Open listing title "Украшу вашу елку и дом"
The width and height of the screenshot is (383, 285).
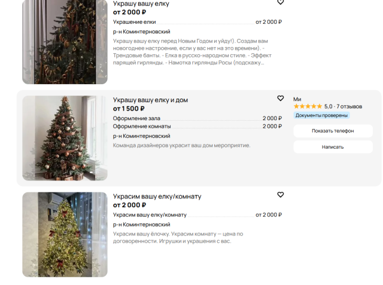click(x=150, y=100)
